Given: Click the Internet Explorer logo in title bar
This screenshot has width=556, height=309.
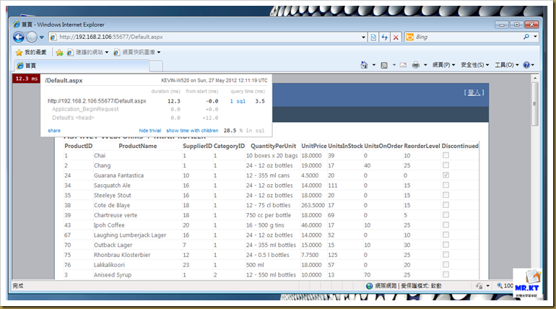Looking at the screenshot, I should (17, 25).
